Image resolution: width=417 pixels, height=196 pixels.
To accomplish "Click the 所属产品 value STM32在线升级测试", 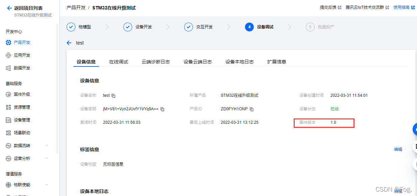I will click(240, 95).
